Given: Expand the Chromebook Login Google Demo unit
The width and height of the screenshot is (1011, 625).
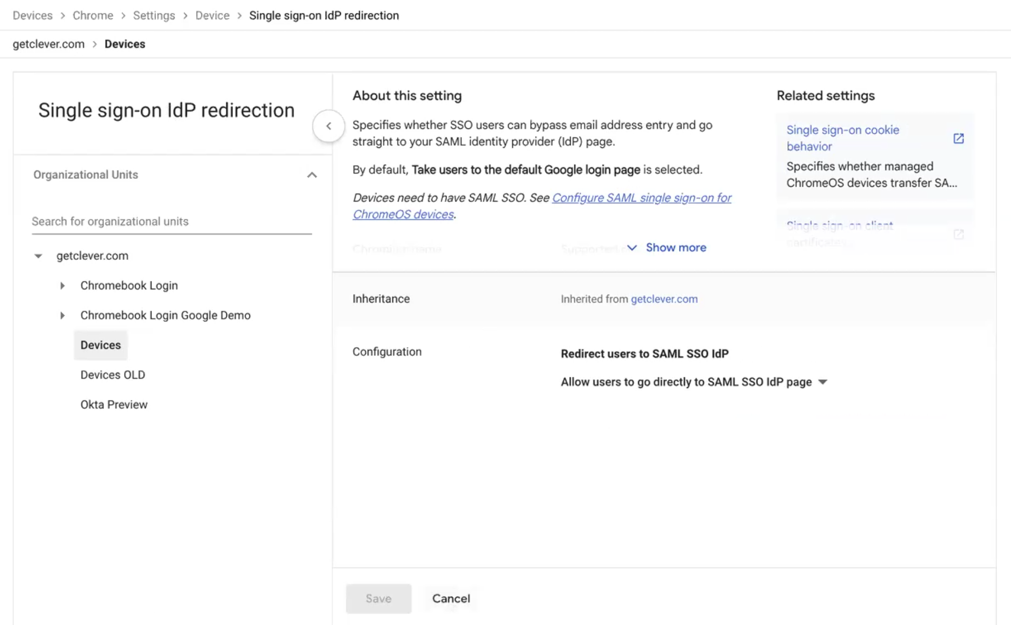Looking at the screenshot, I should (63, 315).
